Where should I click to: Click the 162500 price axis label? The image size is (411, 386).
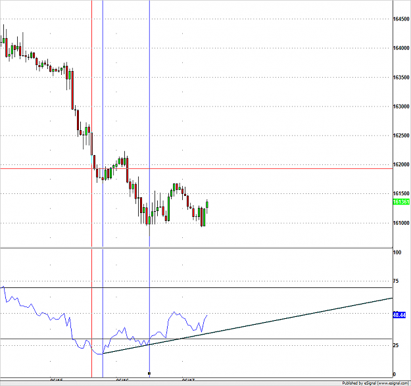pyautogui.click(x=401, y=135)
